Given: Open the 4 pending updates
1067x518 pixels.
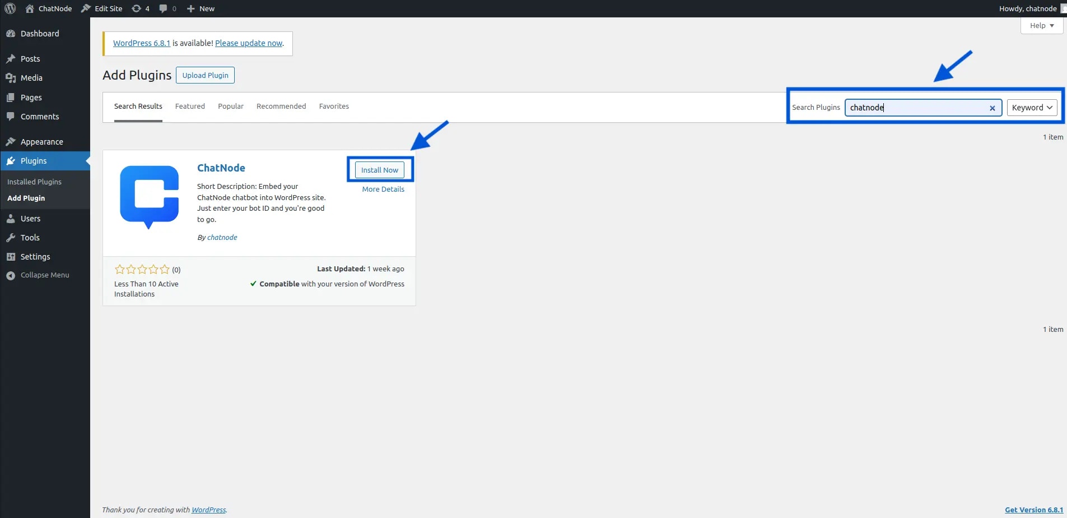Looking at the screenshot, I should pyautogui.click(x=141, y=8).
